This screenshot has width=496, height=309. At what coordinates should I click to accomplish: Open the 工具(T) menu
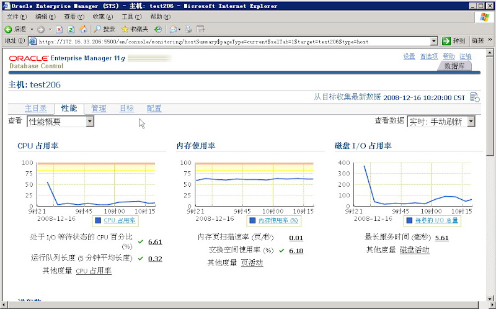[131, 17]
